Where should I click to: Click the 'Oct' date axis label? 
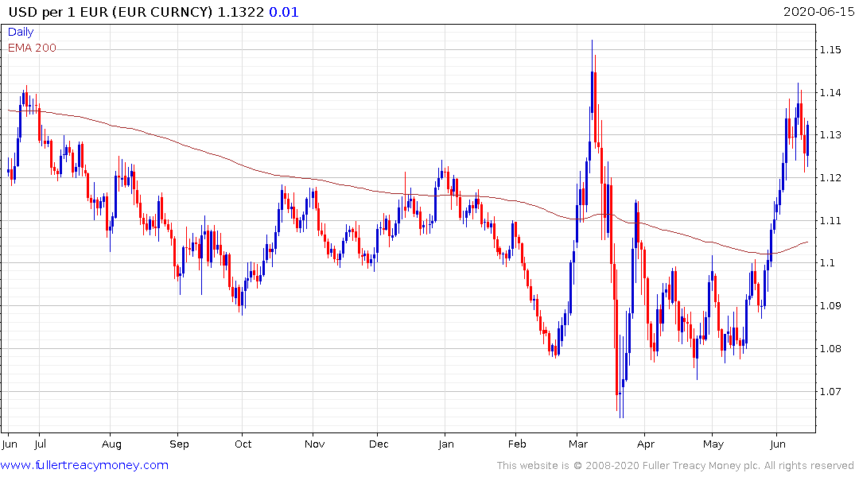click(243, 444)
